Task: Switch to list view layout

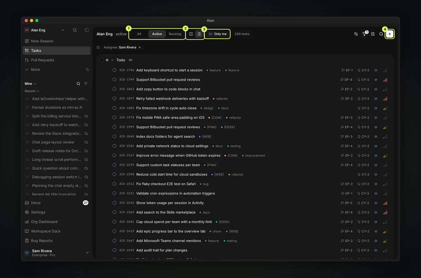Action: click(199, 34)
